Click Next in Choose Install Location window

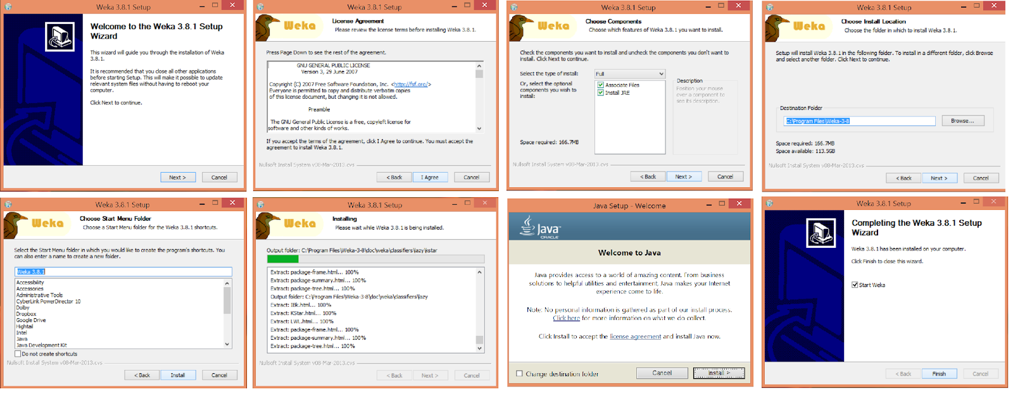940,178
